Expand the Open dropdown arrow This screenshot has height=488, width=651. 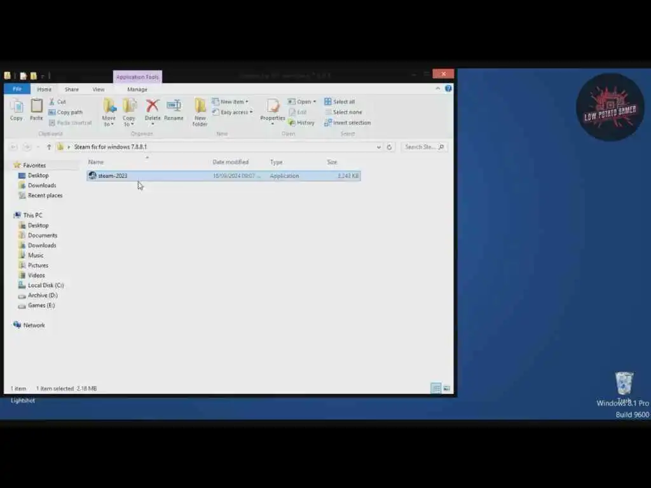(314, 102)
